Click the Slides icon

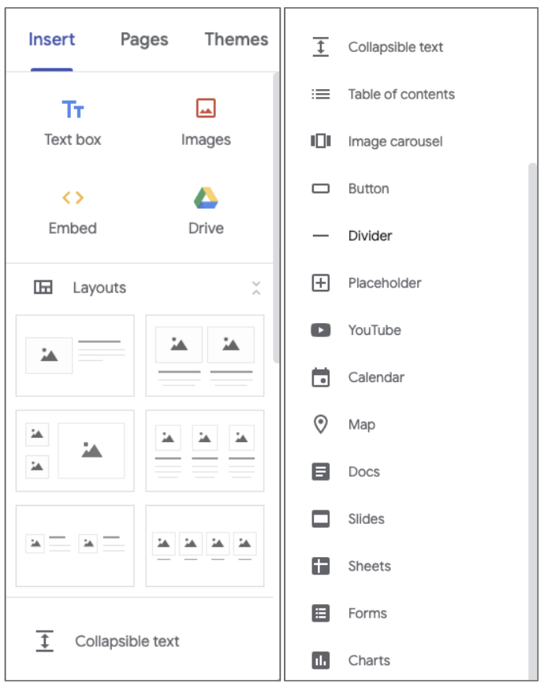tap(321, 518)
